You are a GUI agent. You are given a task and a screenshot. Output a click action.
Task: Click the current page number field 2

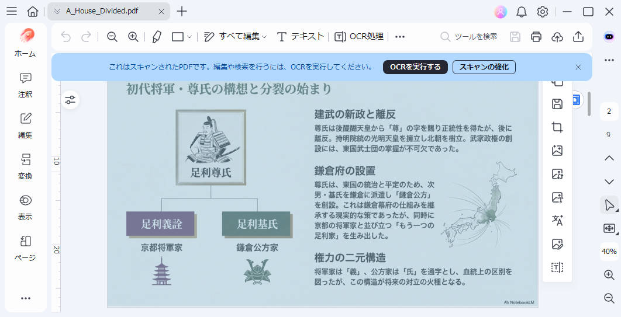[609, 112]
